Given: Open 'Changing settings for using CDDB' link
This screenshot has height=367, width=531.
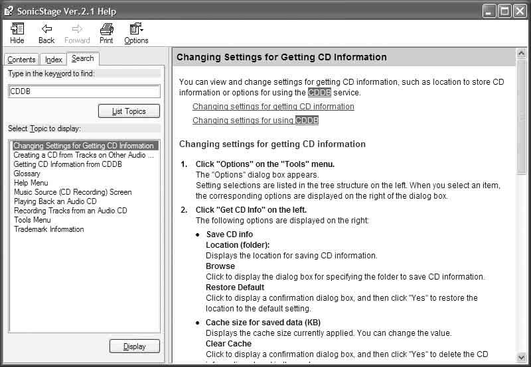Looking at the screenshot, I should tap(256, 121).
